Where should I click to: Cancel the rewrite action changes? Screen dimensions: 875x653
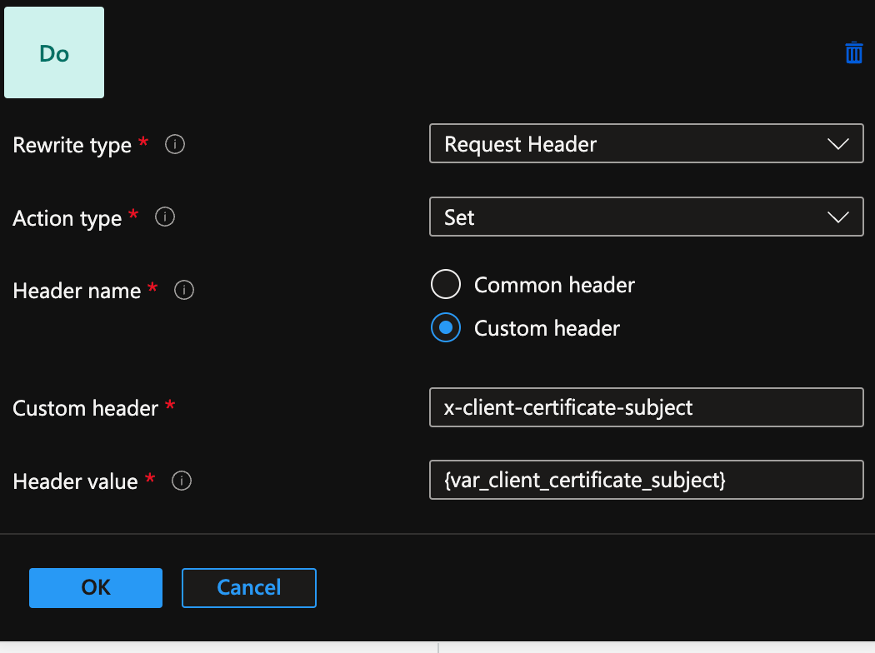(248, 587)
